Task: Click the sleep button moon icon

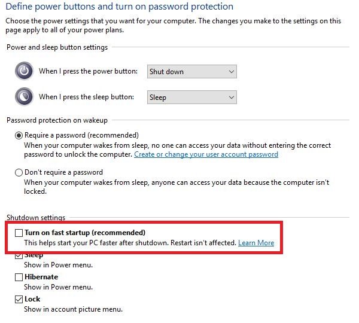Action: click(x=24, y=97)
